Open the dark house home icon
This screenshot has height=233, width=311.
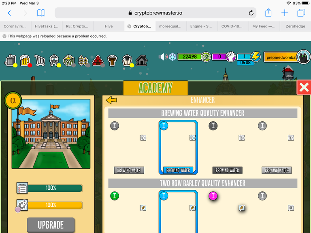[141, 60]
